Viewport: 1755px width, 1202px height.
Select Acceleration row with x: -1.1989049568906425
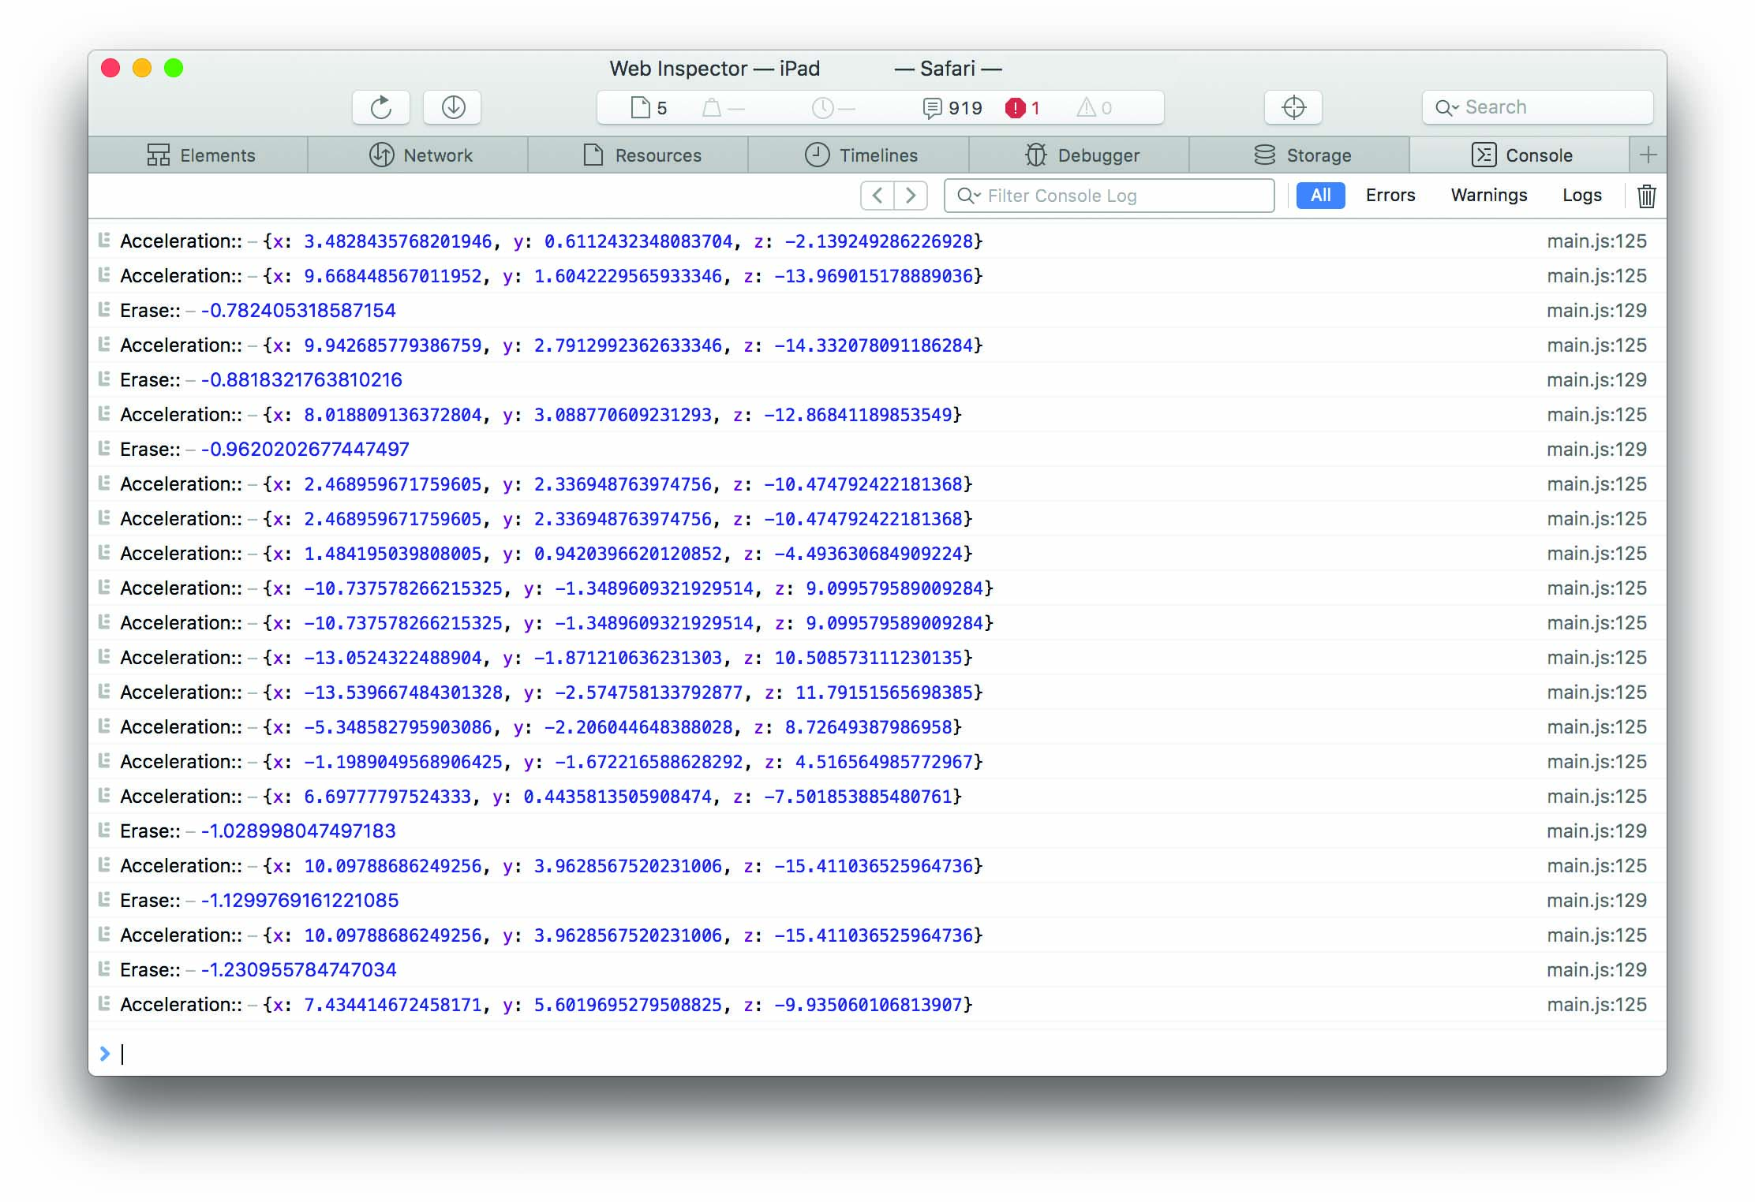pos(877,762)
